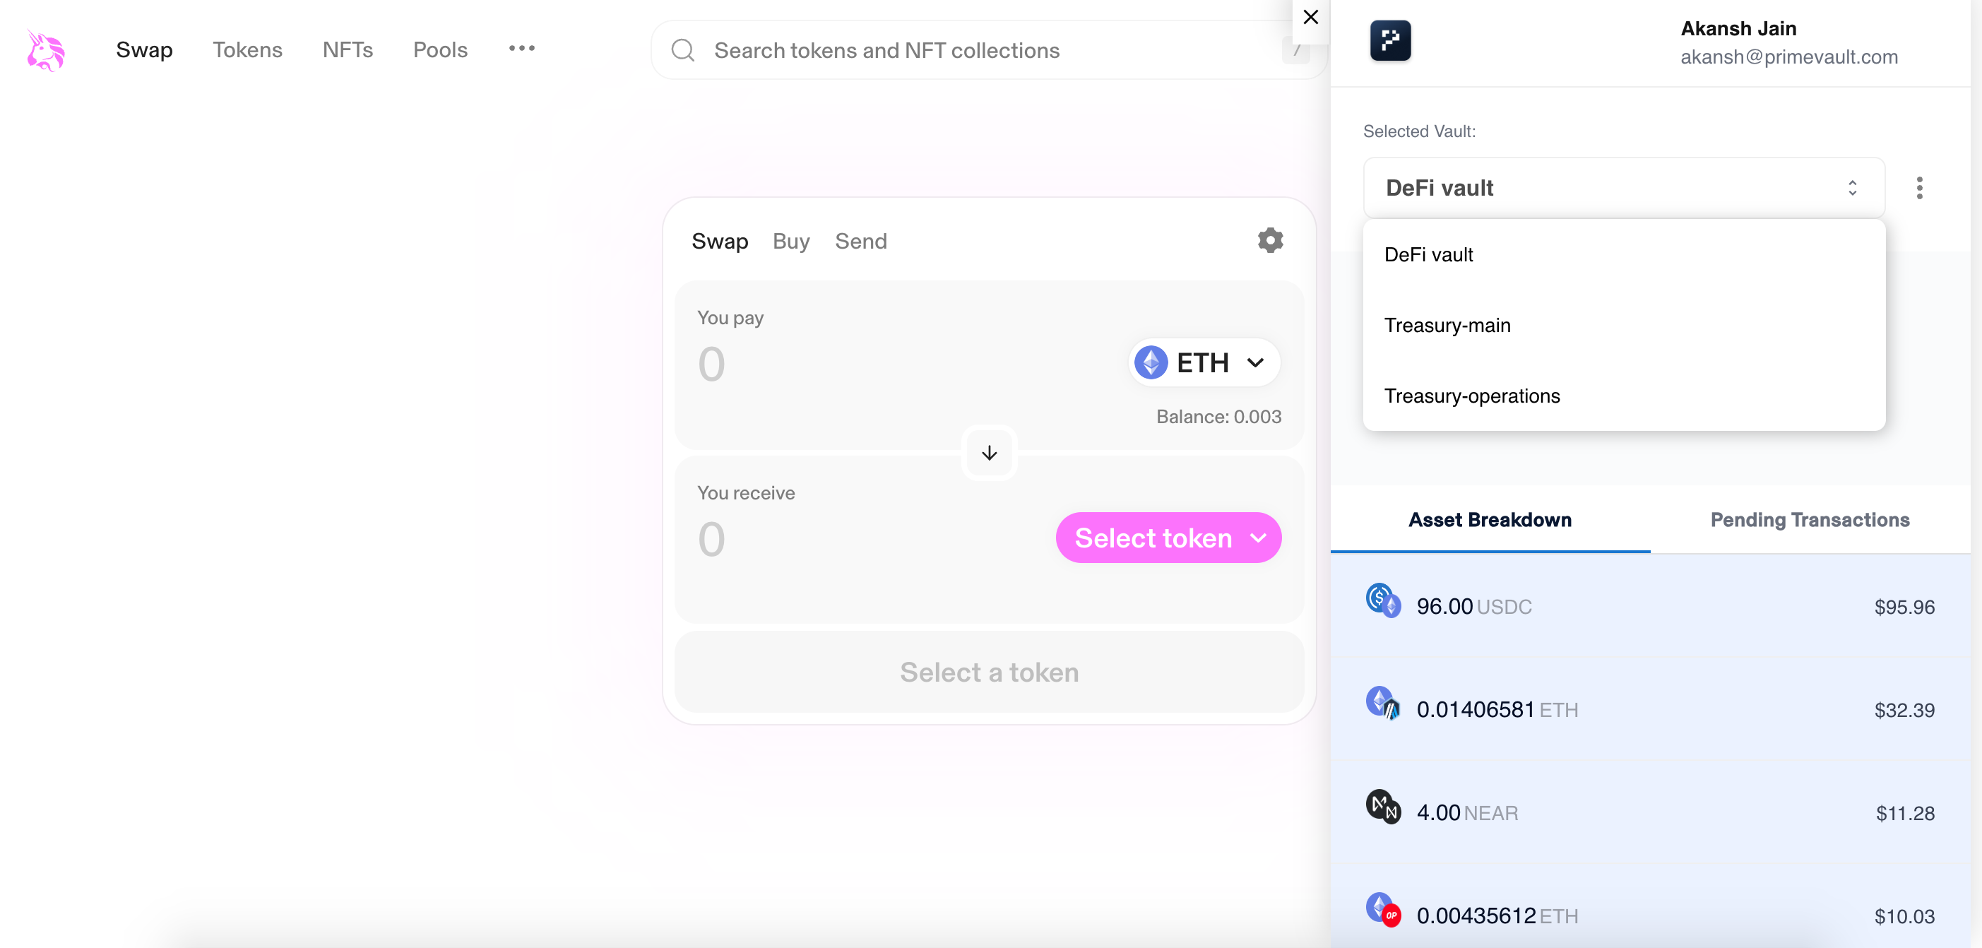This screenshot has height=948, width=1982.
Task: Click the Select a token button
Action: [989, 672]
